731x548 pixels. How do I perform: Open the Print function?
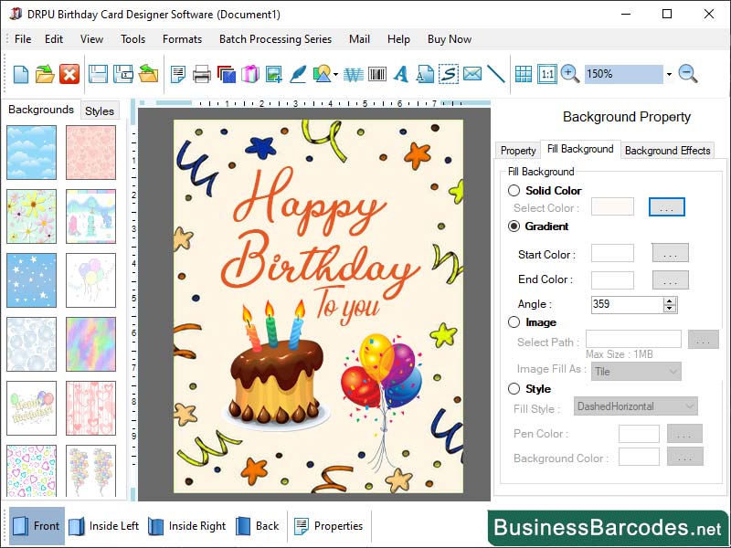(200, 76)
